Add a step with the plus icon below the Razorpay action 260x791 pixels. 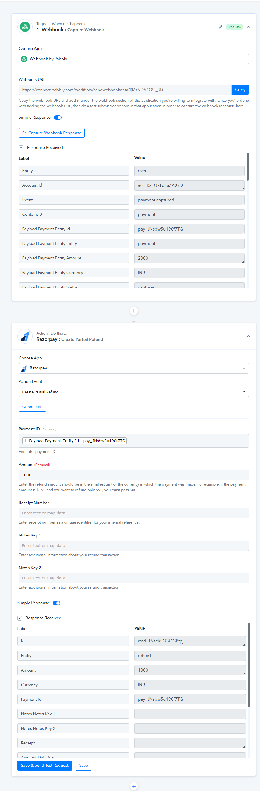point(134,786)
